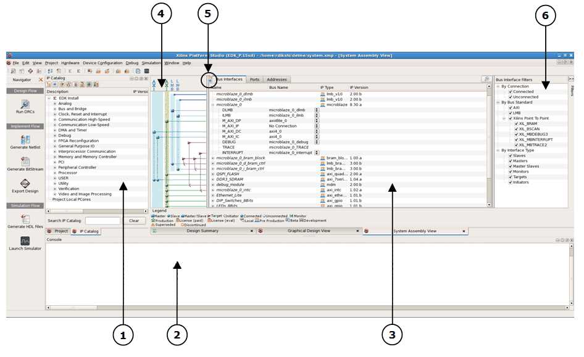584x357 pixels.
Task: Open the Help menu
Action: [x=186, y=64]
